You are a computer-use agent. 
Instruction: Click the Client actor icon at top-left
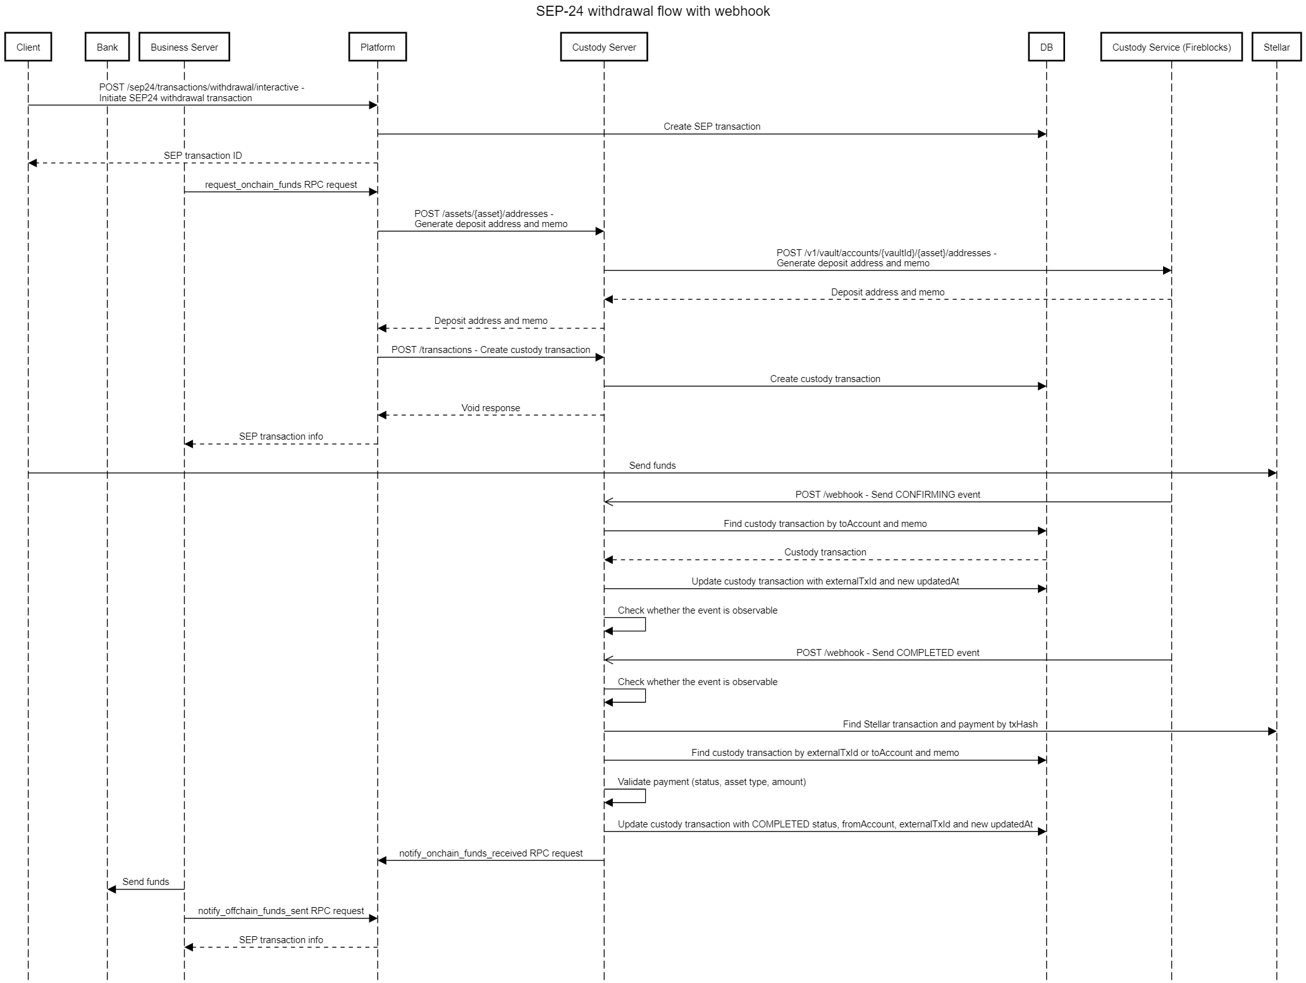pos(28,44)
